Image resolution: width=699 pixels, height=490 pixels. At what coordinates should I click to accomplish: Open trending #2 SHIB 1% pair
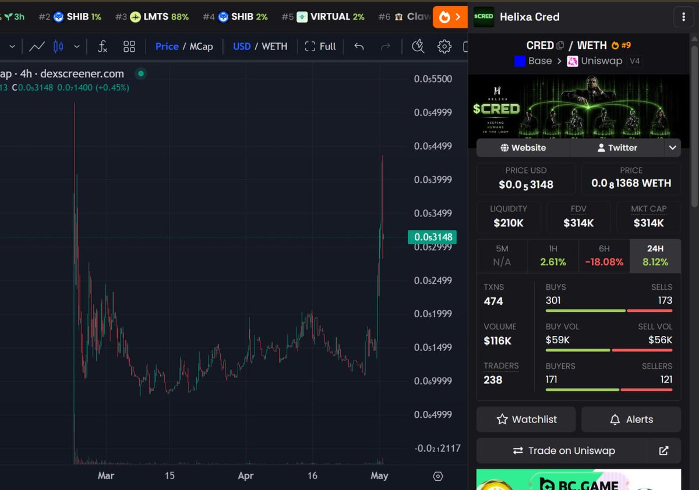coord(70,17)
